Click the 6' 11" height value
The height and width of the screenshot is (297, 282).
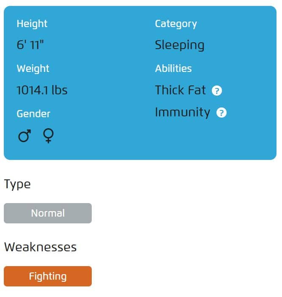(x=30, y=45)
